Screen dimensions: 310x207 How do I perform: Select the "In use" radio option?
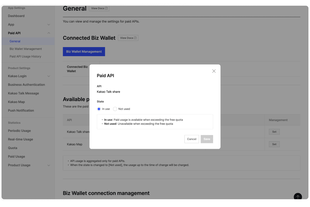[x=99, y=109]
